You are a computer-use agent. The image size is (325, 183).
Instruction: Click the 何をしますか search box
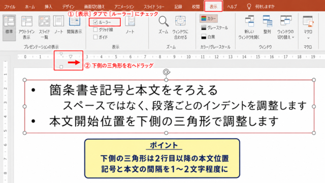pyautogui.click(x=265, y=7)
